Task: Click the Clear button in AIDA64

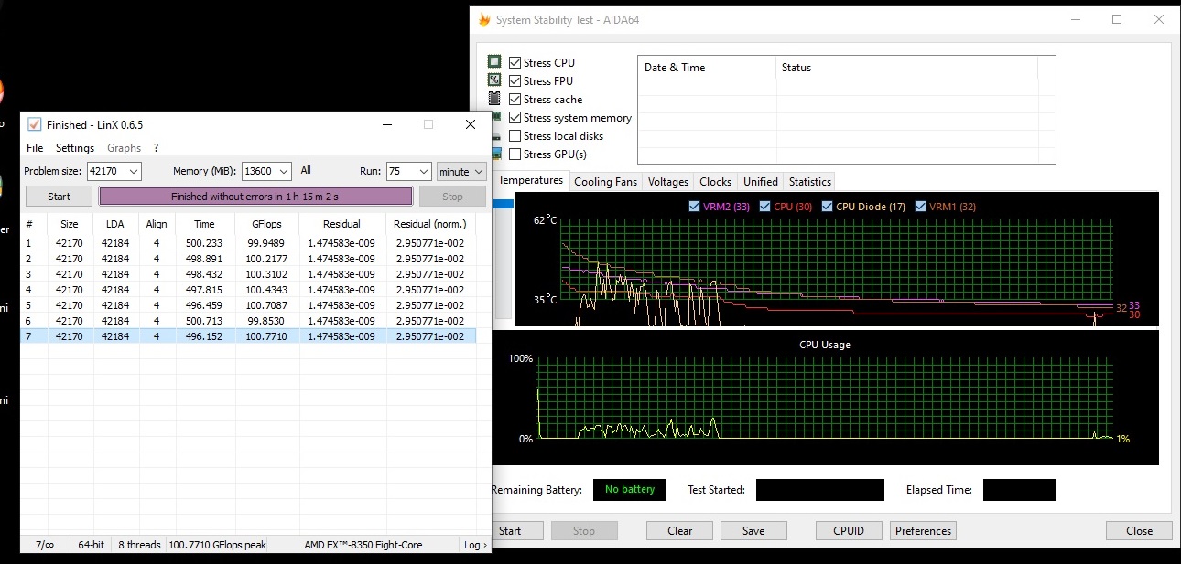Action: click(x=680, y=530)
